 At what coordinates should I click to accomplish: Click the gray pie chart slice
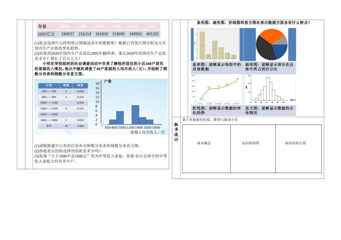[x=282, y=41]
